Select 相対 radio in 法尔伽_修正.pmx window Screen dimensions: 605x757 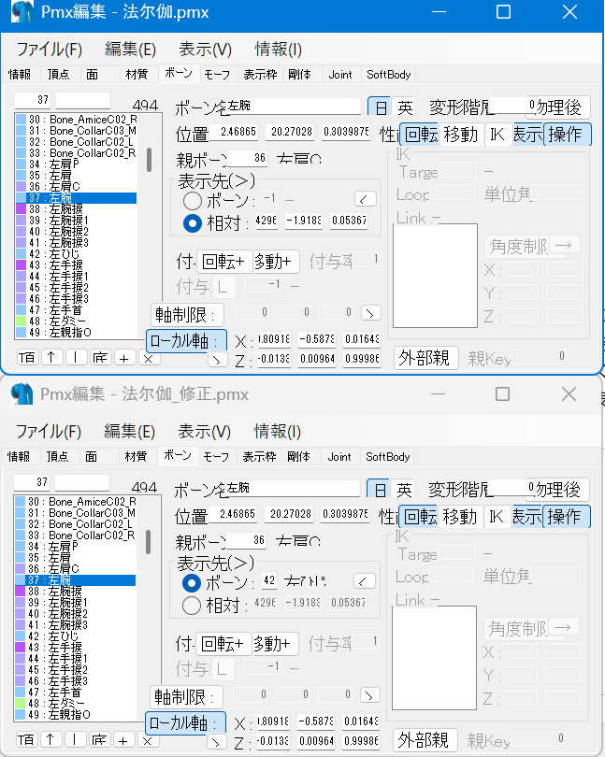(x=192, y=606)
